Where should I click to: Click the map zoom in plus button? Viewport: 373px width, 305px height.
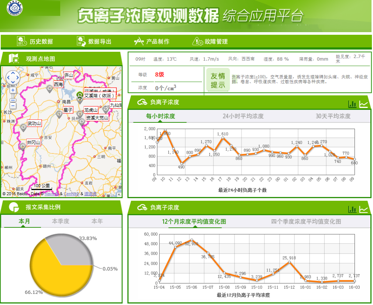13,90
